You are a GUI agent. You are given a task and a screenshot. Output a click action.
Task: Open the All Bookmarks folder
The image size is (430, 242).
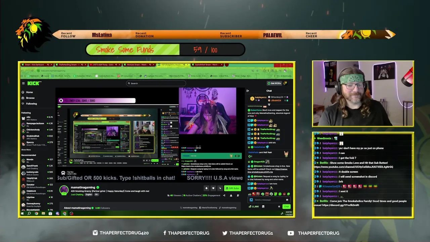coord(284,76)
